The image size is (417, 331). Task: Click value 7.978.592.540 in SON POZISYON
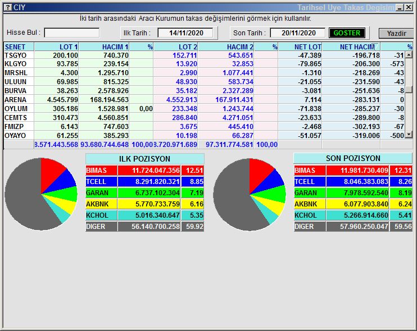coord(366,192)
